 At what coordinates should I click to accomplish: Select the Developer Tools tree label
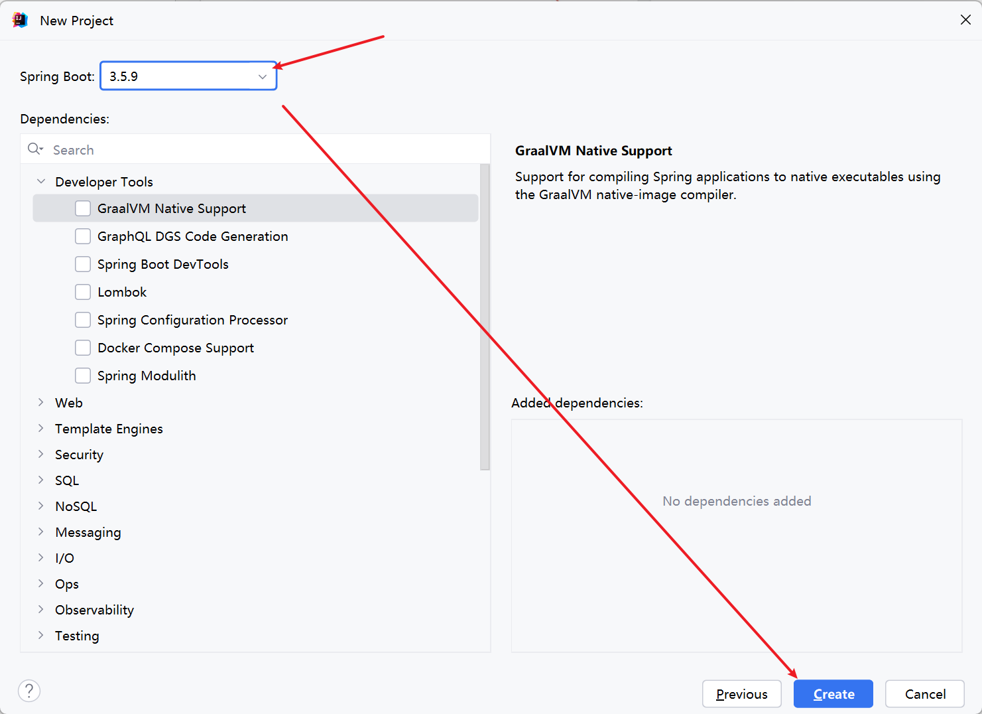[x=104, y=182]
